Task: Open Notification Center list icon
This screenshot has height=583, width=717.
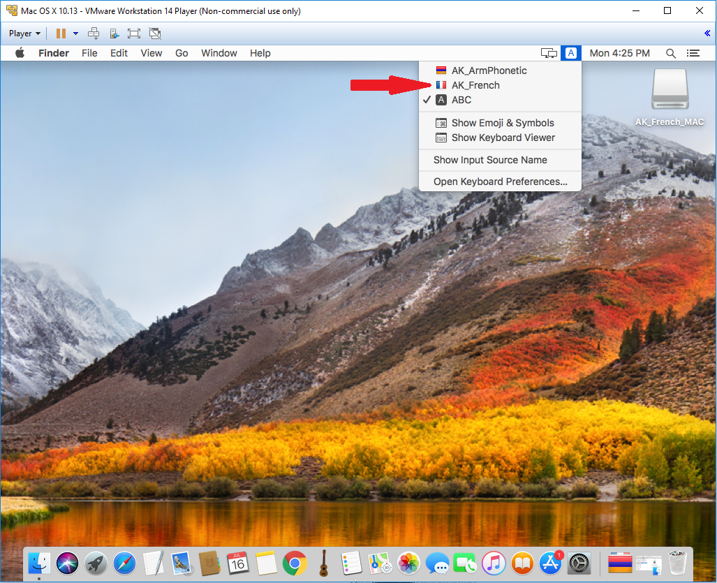Action: [693, 53]
